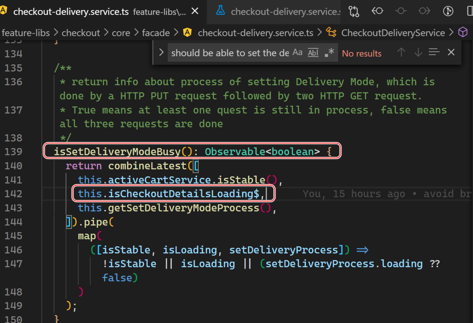This screenshot has width=473, height=323.
Task: Go to previous change arrow icon
Action: point(377,11)
